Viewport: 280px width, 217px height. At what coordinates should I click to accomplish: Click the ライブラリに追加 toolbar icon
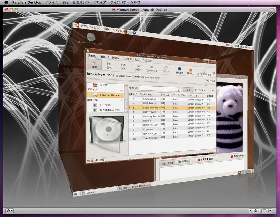pos(204,72)
